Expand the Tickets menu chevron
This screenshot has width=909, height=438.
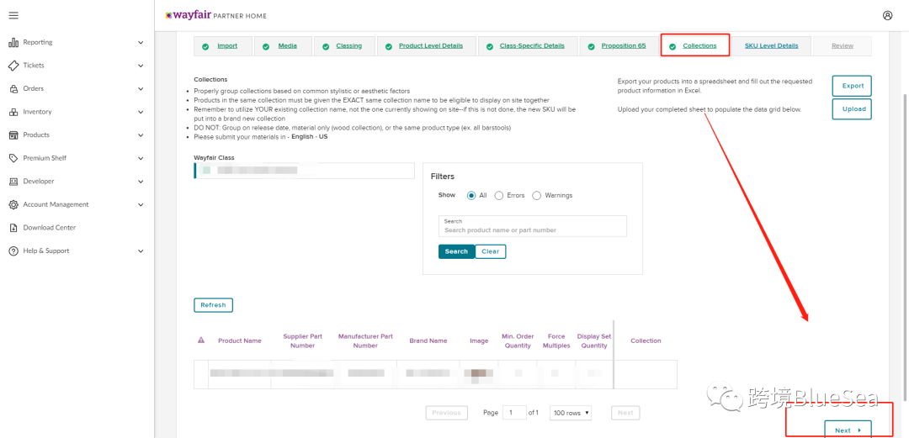[x=141, y=66]
